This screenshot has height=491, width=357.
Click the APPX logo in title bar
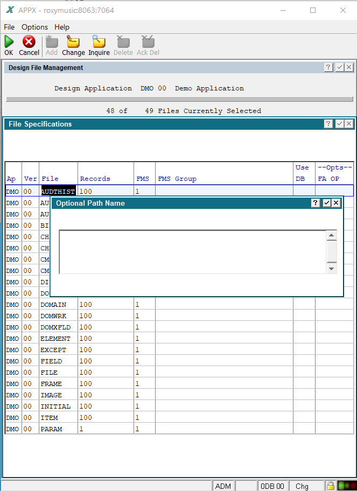[x=10, y=10]
